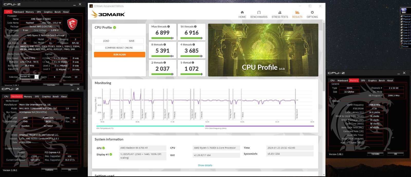Click the 6 899 Max threads score
Viewport: 411px width, 177px height.
(x=162, y=33)
